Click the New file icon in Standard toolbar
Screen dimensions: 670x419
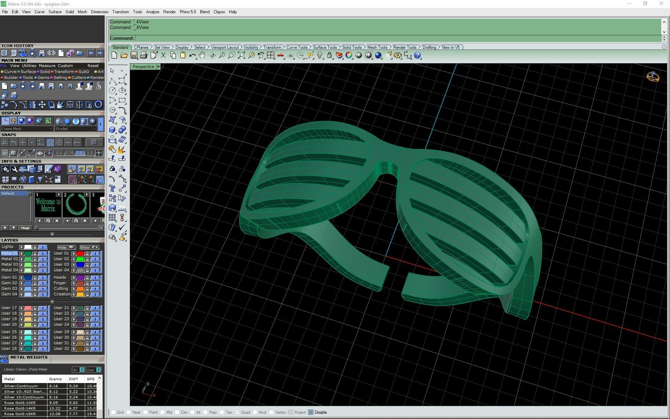coord(114,55)
